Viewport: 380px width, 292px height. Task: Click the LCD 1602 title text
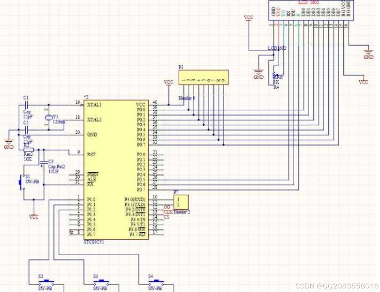tap(309, 2)
